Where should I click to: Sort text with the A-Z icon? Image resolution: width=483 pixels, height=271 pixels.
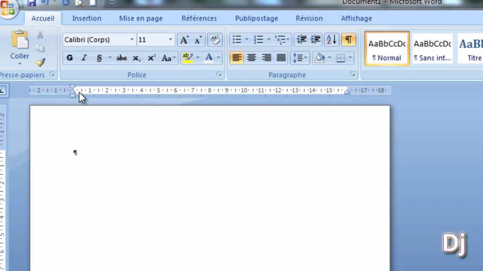pos(332,40)
